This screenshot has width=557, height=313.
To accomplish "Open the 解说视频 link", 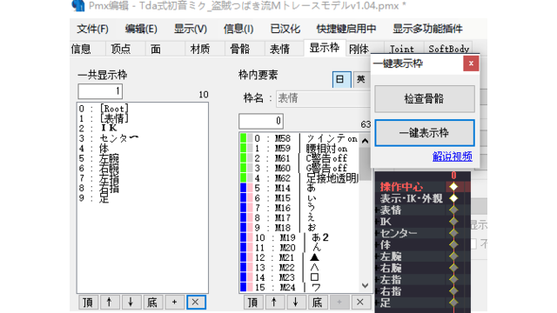I will coord(453,156).
